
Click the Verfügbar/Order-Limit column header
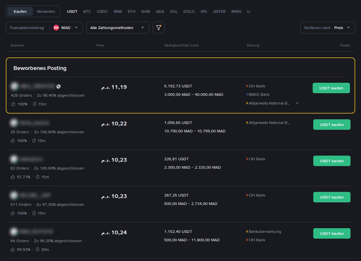point(181,46)
